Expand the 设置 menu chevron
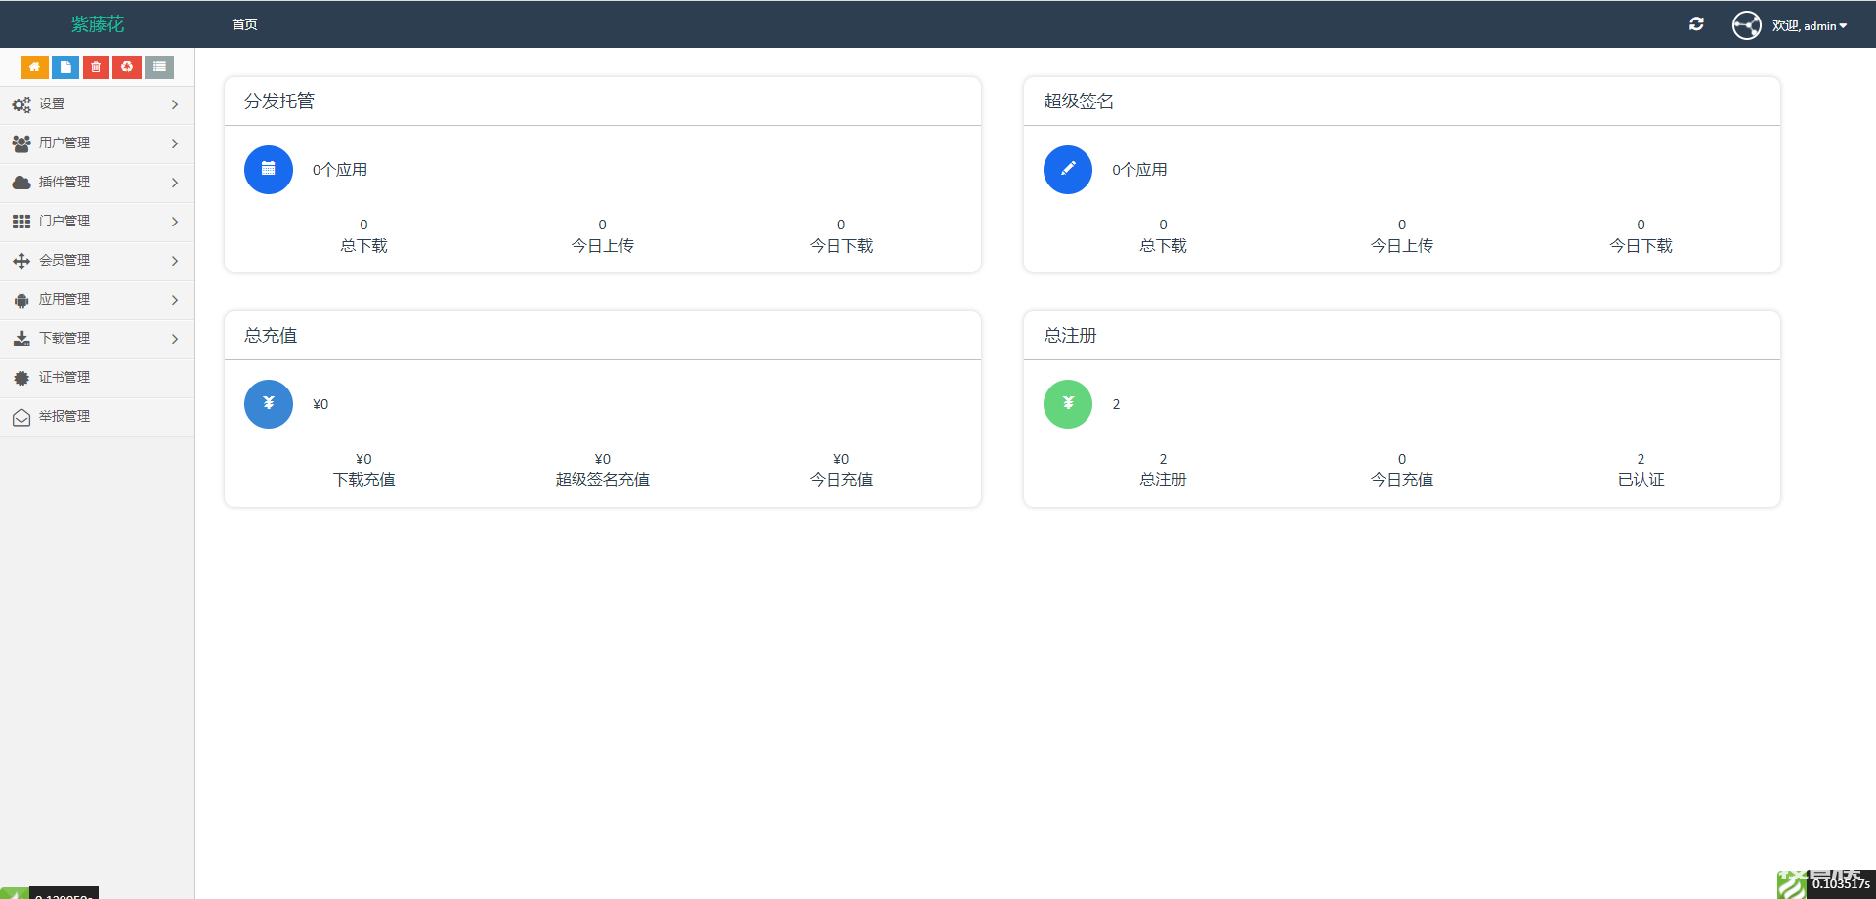The image size is (1876, 899). click(175, 104)
